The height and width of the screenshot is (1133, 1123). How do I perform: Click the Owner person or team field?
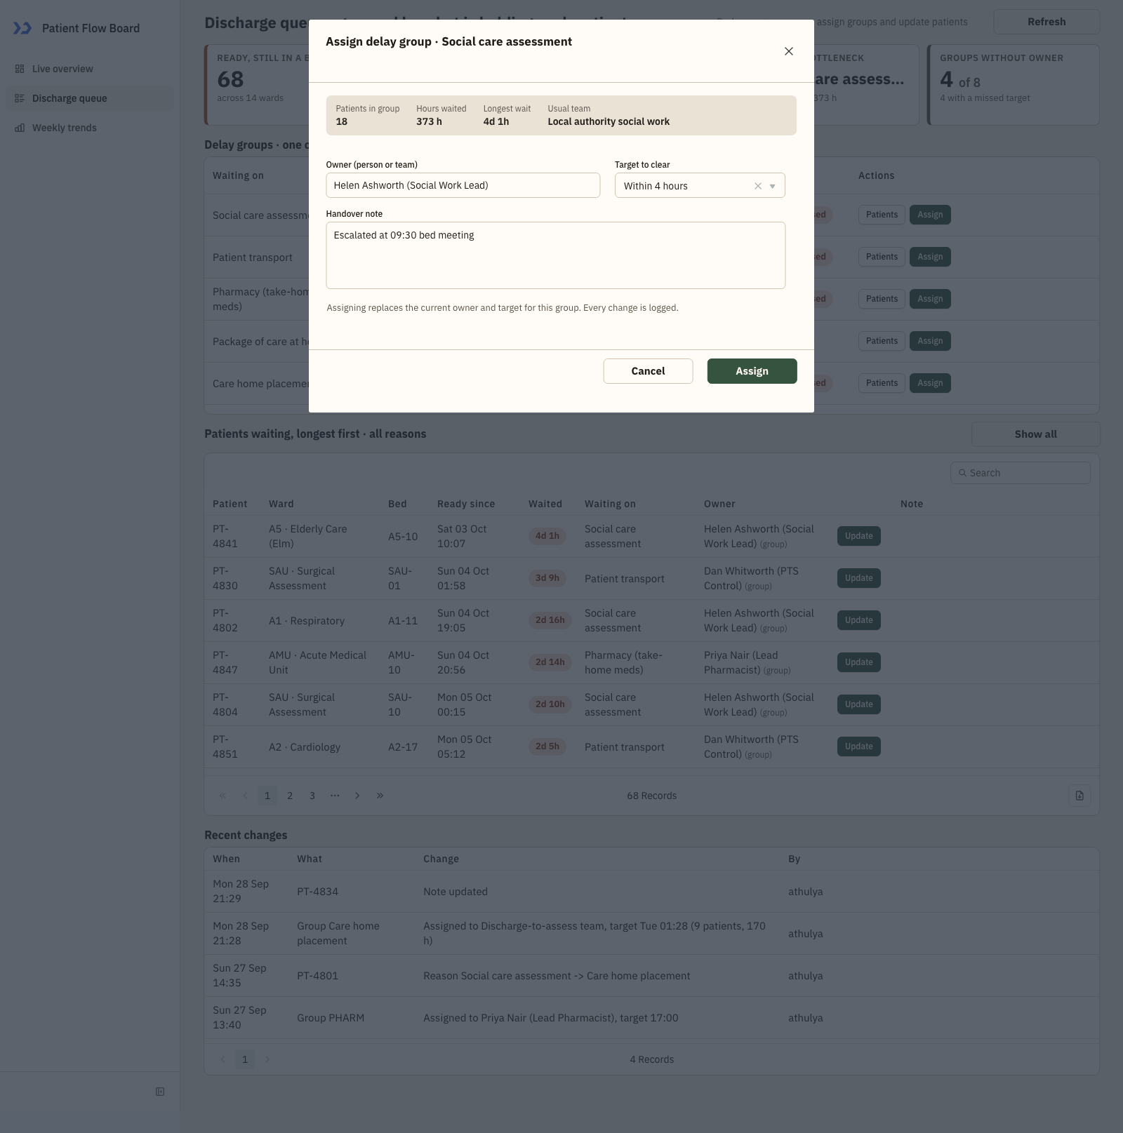click(463, 185)
